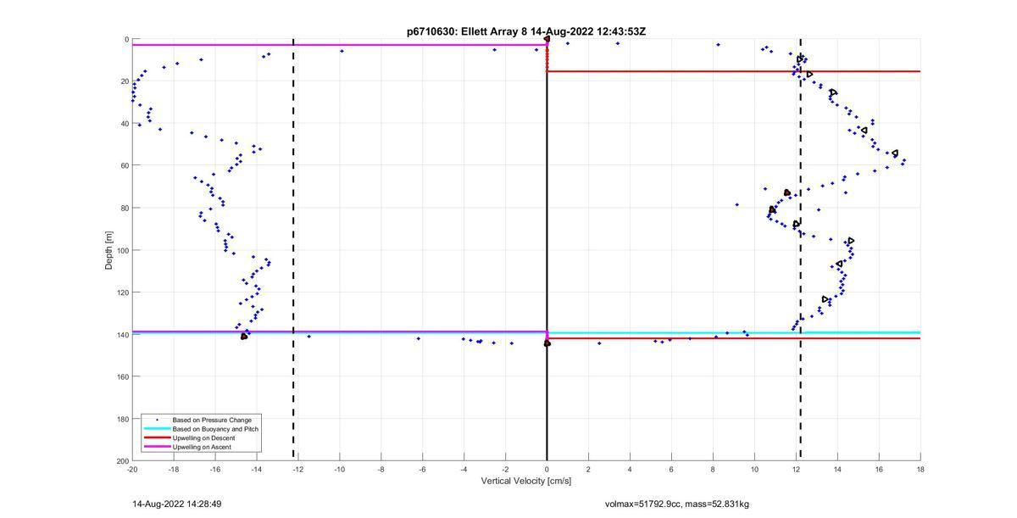1017x518 pixels.
Task: Click the depth-axis tick label '40'
Action: point(125,124)
